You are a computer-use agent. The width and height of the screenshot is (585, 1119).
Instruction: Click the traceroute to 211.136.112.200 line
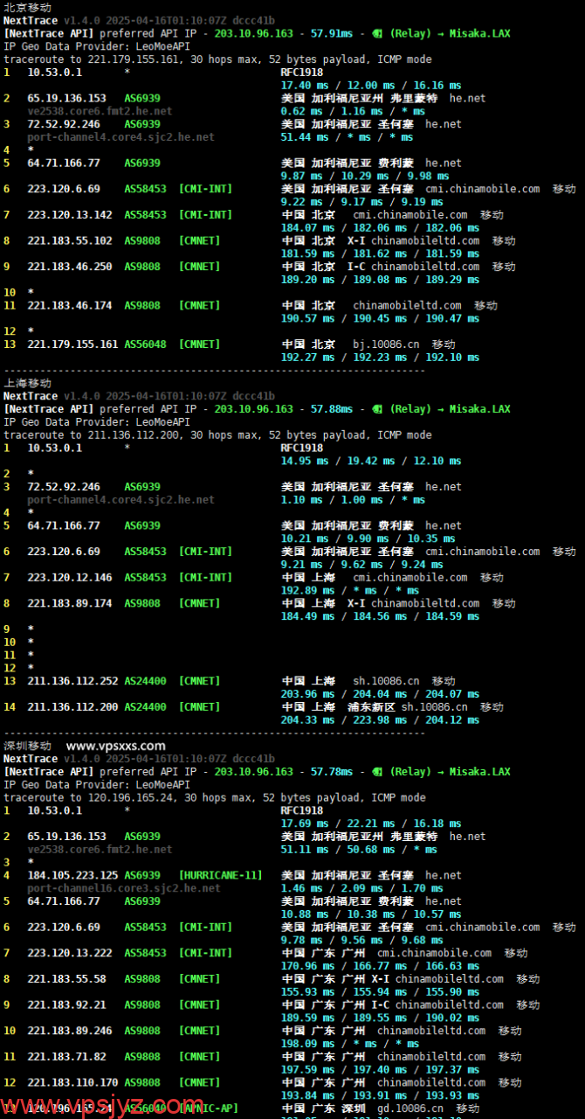coord(217,435)
